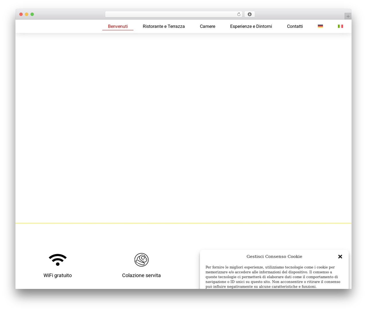Click the breakfast plate icon

coord(141,260)
